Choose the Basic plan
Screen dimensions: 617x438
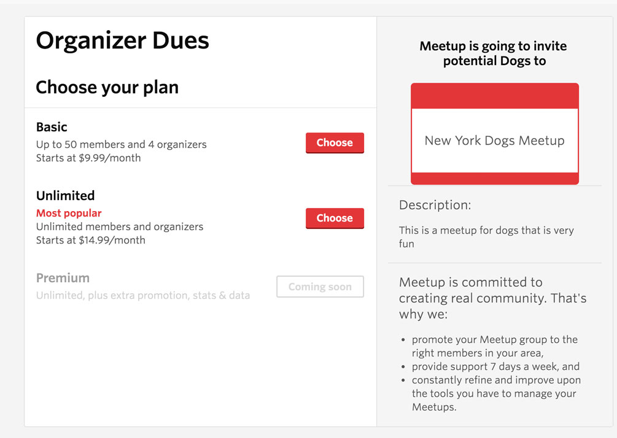(x=335, y=143)
